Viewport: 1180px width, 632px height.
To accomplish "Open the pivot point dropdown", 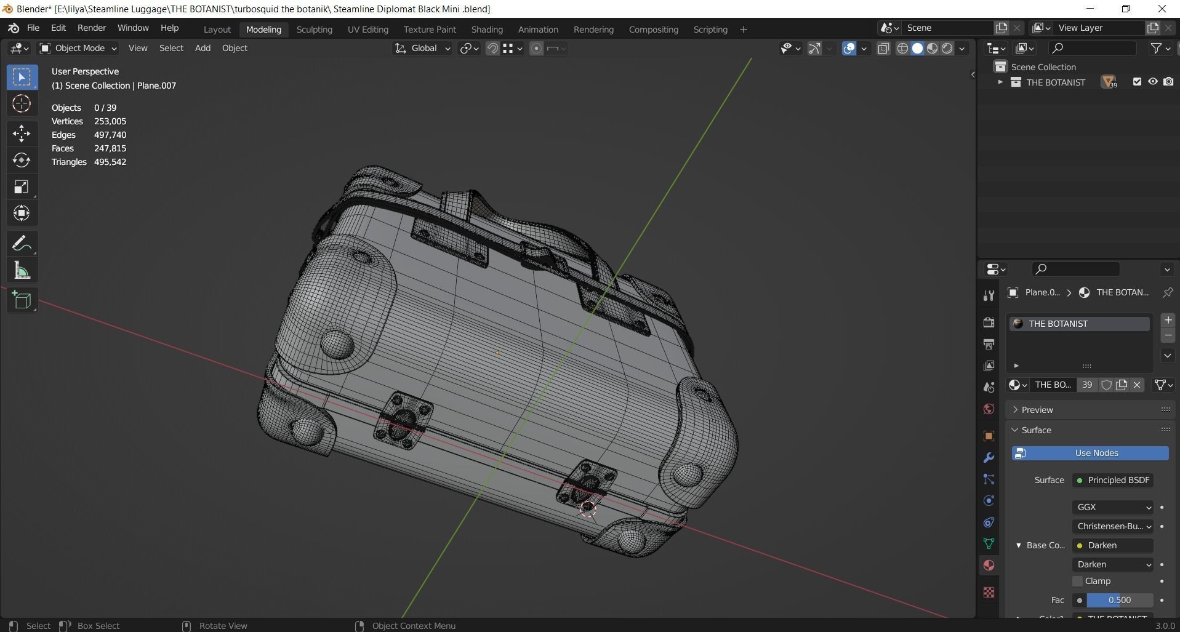I will tap(469, 48).
